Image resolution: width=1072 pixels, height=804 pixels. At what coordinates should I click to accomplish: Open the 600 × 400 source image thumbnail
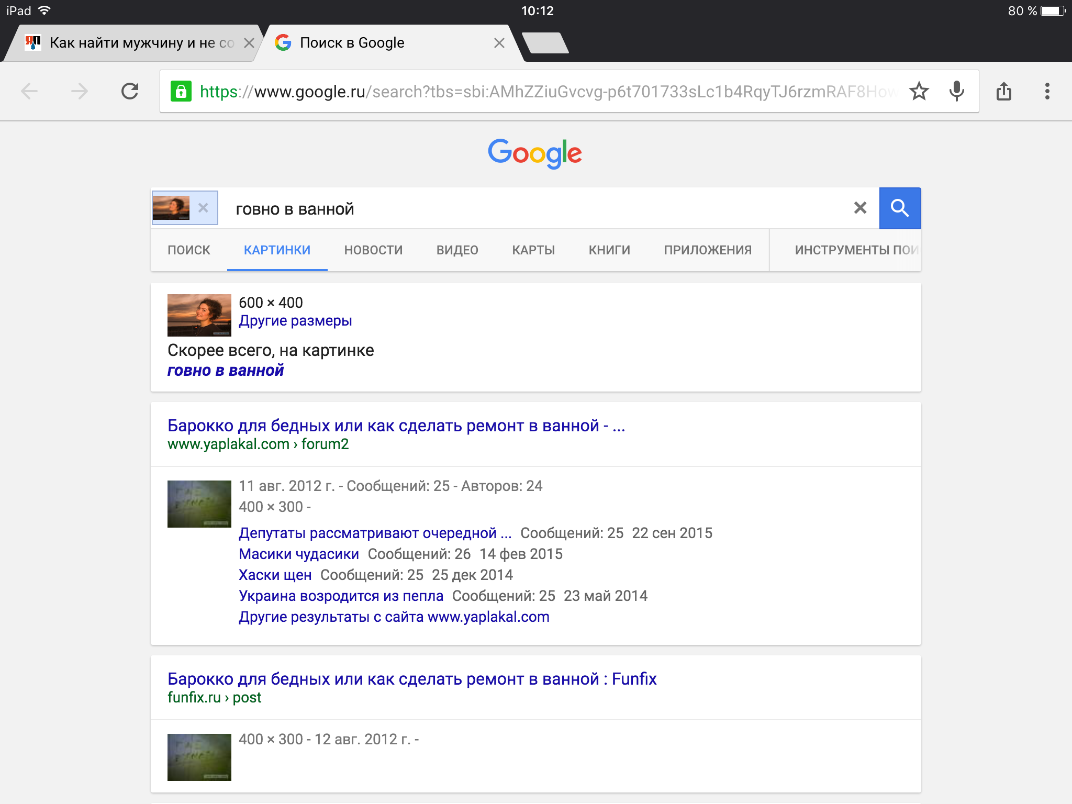coord(199,315)
